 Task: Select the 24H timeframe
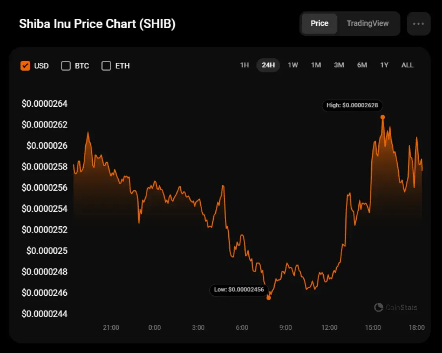pos(268,65)
